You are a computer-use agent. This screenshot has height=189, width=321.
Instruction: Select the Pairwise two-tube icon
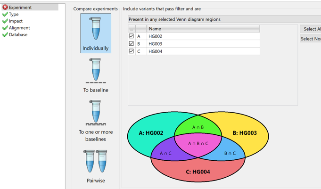95,161
